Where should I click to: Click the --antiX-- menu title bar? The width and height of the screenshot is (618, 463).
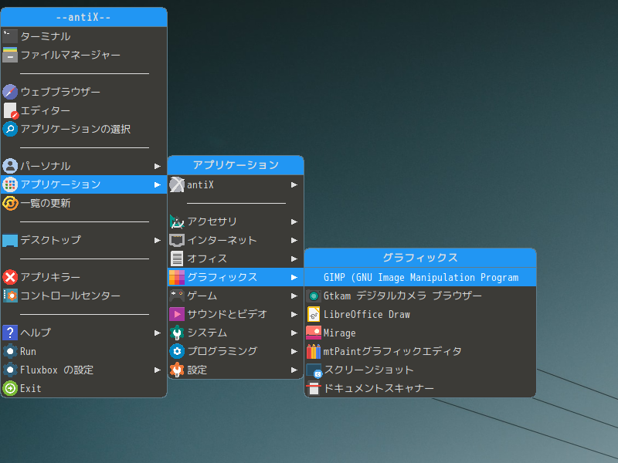(84, 17)
